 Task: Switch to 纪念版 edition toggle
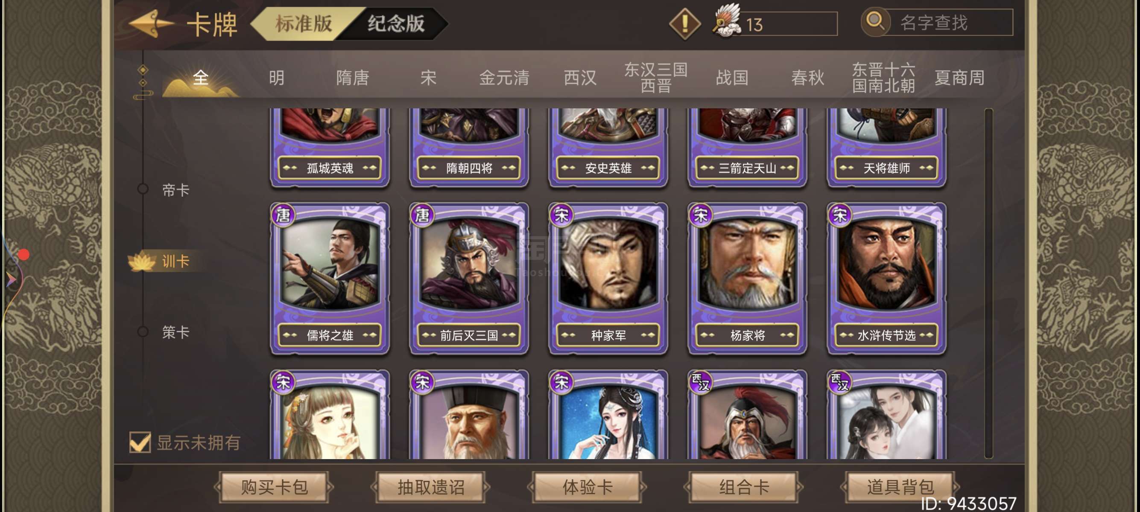(x=396, y=23)
